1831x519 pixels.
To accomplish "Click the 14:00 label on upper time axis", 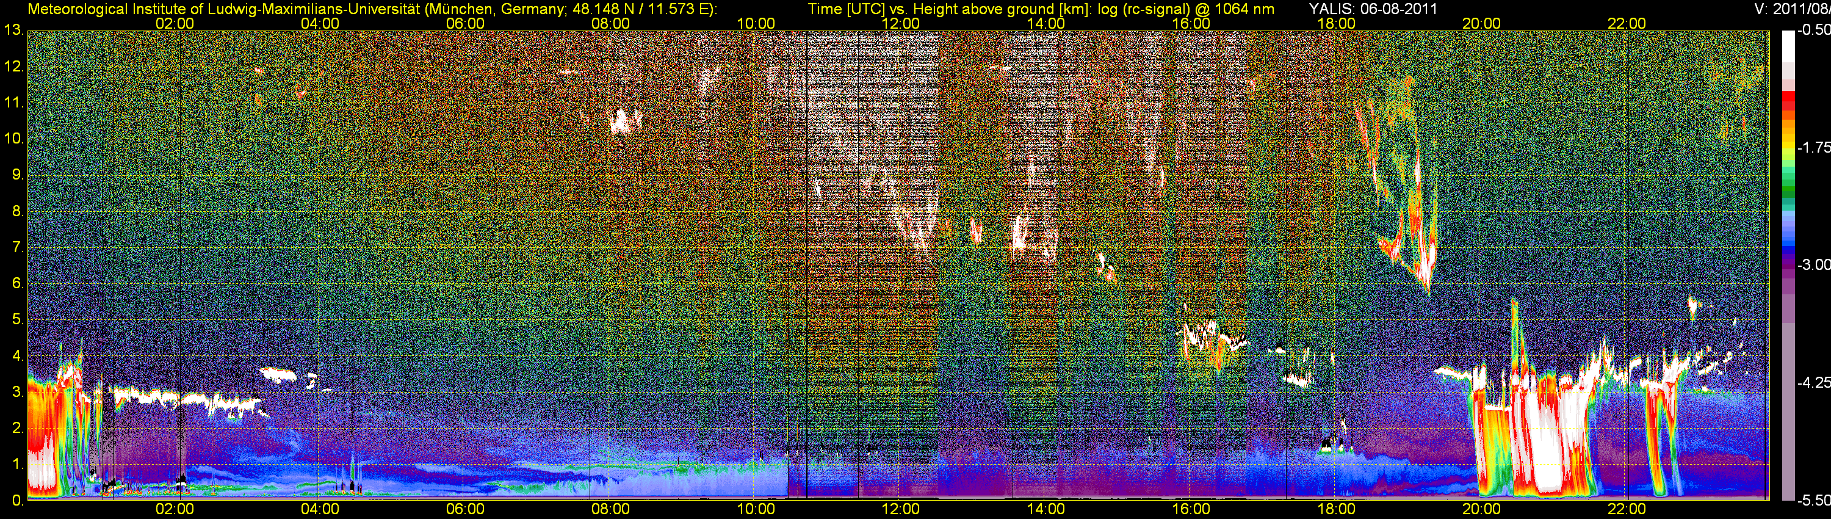I will coord(1046,23).
